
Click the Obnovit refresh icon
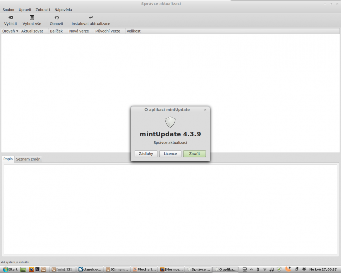(x=56, y=17)
